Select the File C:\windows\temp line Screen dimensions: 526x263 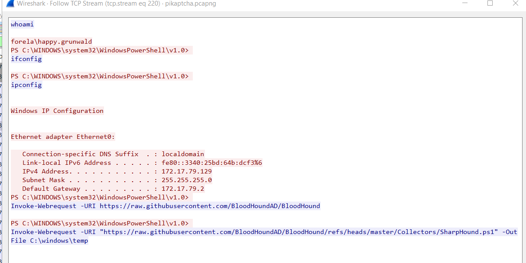click(x=49, y=241)
